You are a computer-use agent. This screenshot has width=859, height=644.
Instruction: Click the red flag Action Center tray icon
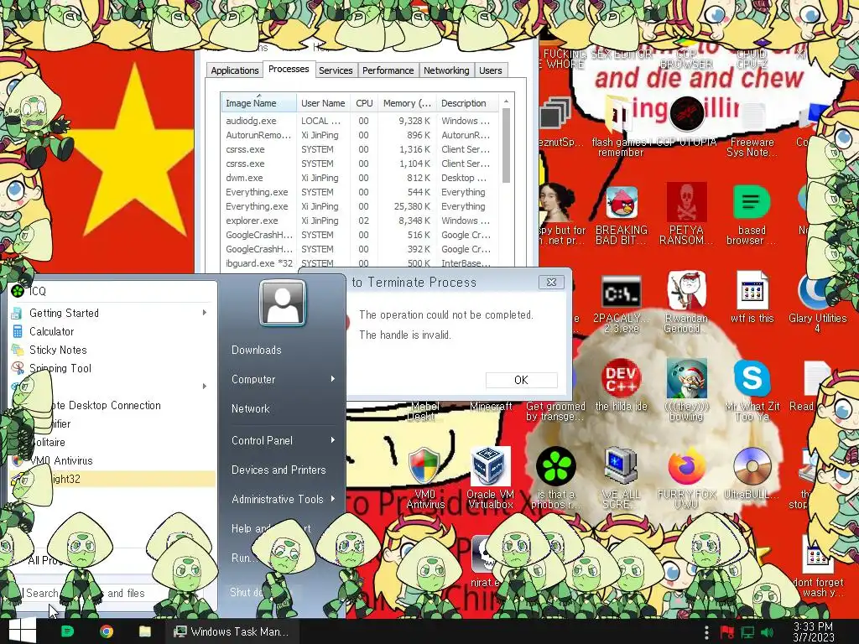(727, 632)
